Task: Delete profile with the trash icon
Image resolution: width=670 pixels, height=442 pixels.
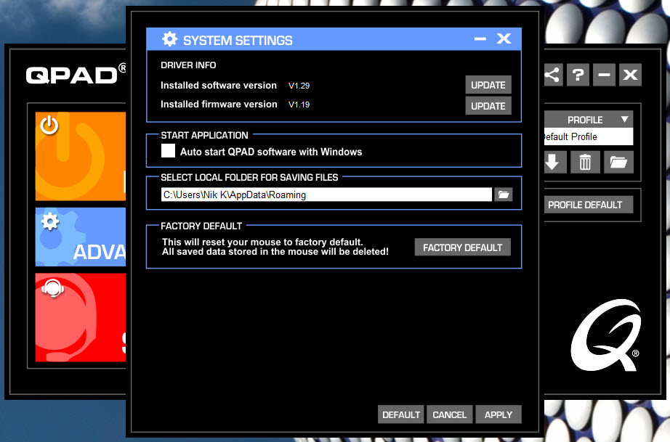Action: click(x=585, y=162)
